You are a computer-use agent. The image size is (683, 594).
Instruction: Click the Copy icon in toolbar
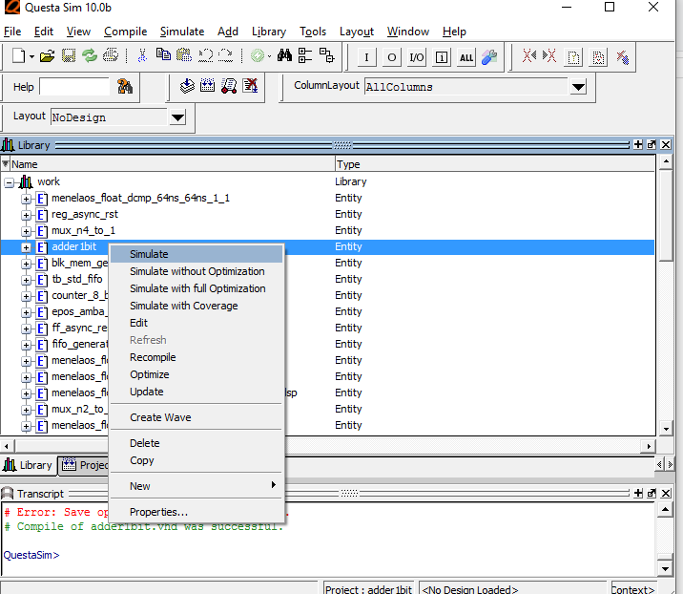(163, 55)
